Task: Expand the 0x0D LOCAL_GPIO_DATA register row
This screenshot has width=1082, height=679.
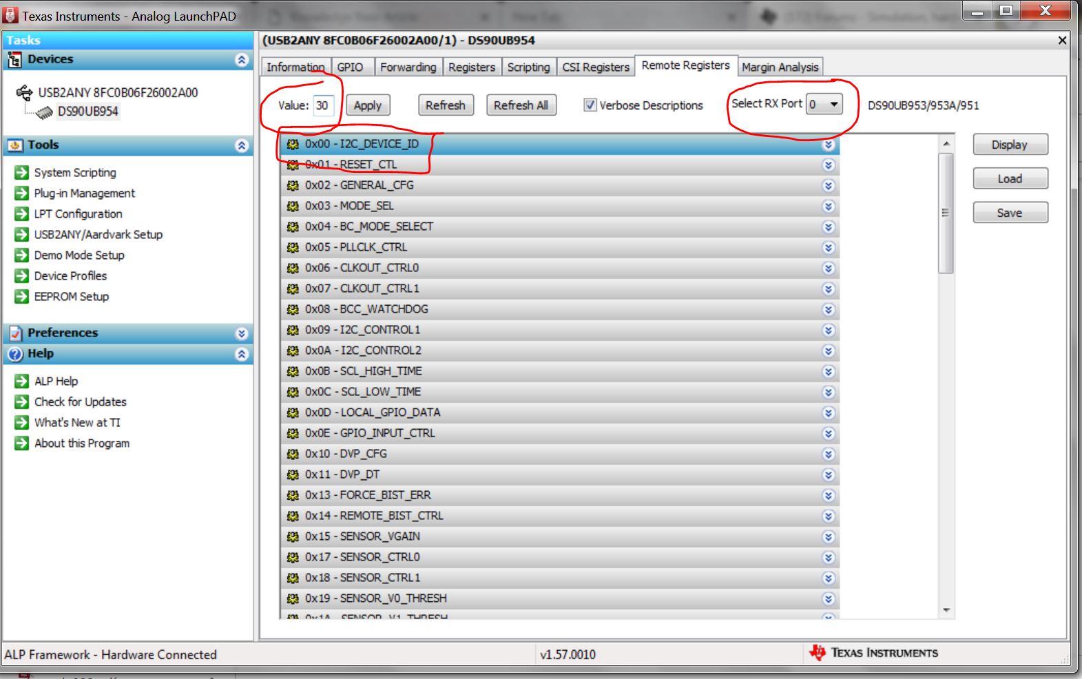Action: click(829, 413)
